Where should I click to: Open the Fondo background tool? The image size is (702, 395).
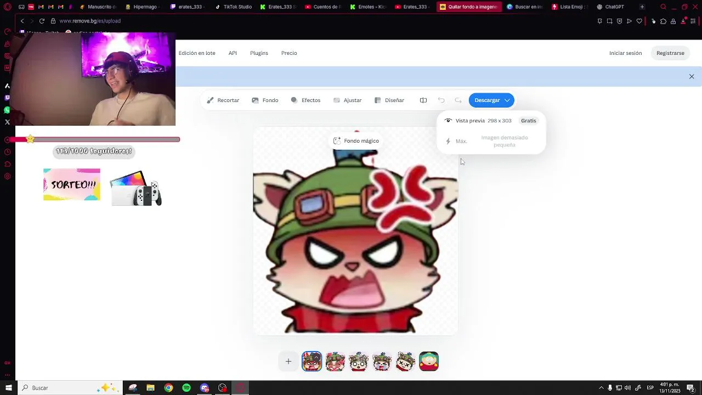click(265, 100)
